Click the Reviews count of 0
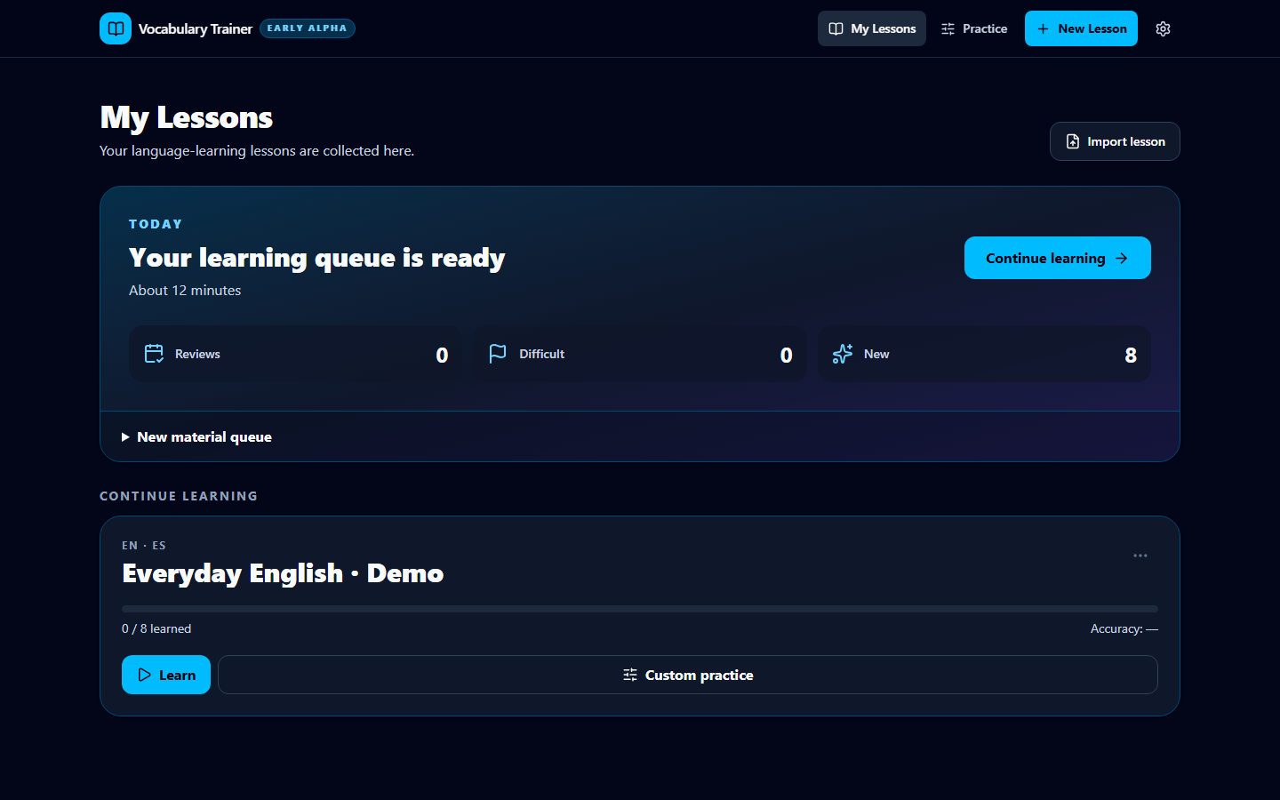1280x800 pixels. [x=442, y=355]
